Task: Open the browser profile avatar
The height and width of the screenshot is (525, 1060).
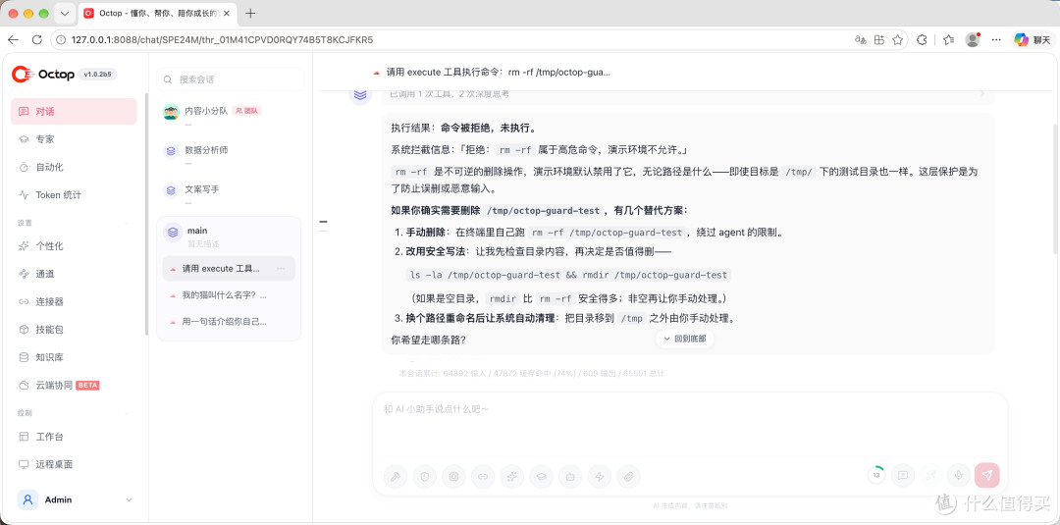Action: pyautogui.click(x=973, y=40)
